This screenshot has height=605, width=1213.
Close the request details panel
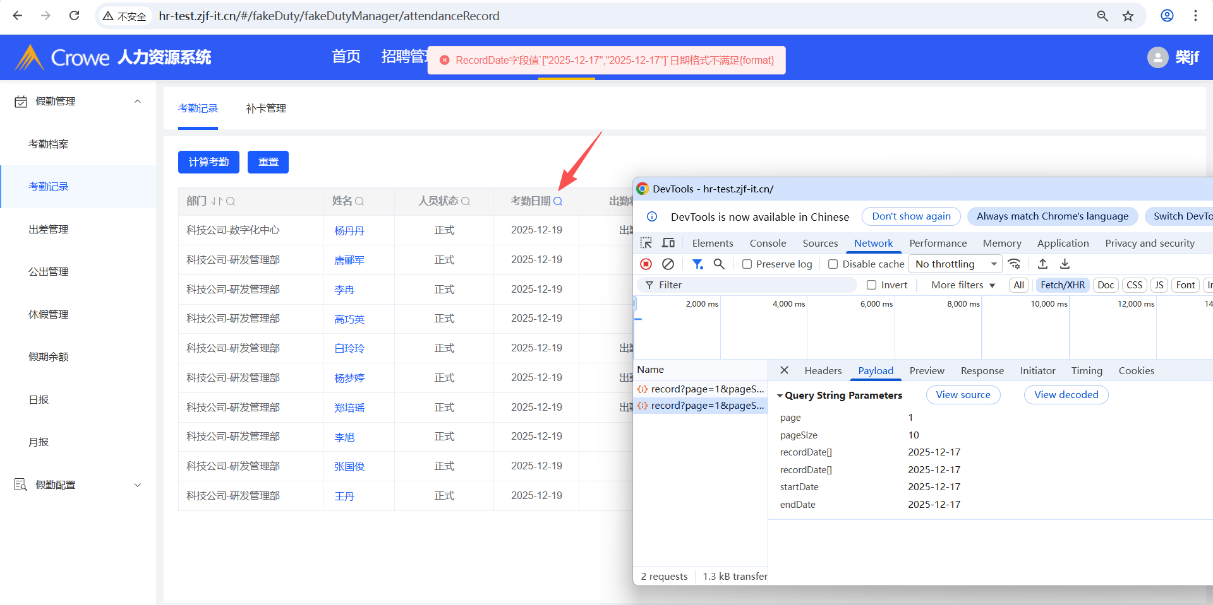click(784, 370)
